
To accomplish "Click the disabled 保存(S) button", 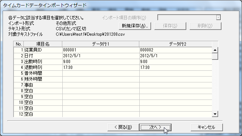I will (170, 26).
